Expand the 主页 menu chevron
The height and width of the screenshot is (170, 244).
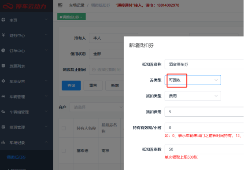(46, 19)
